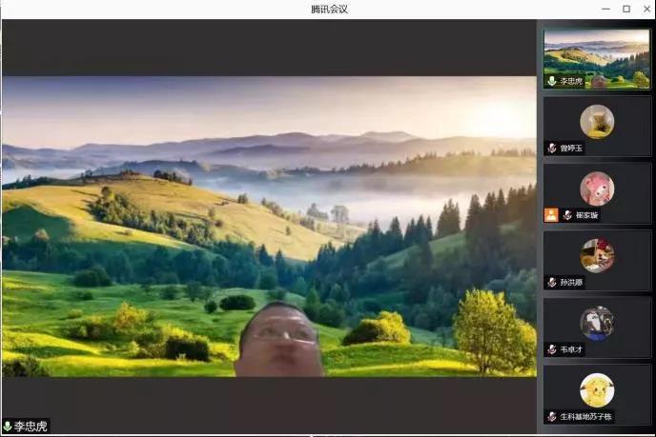Screen dimensions: 656x437
Task: Select 孙洪恩's participant avatar
Action: click(597, 255)
